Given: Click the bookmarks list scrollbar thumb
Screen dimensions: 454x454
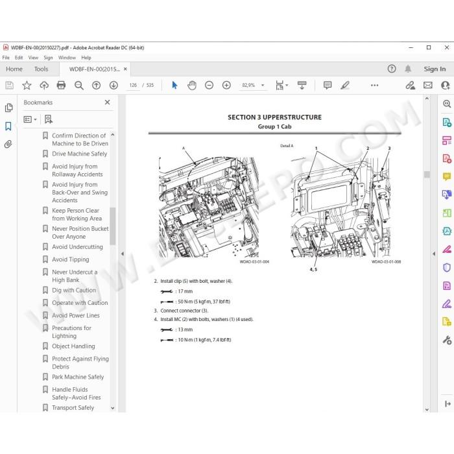Looking at the screenshot, I should pyautogui.click(x=113, y=226).
